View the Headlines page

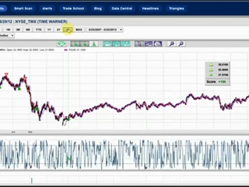click(x=150, y=8)
